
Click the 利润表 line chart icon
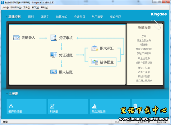tap(52, 106)
